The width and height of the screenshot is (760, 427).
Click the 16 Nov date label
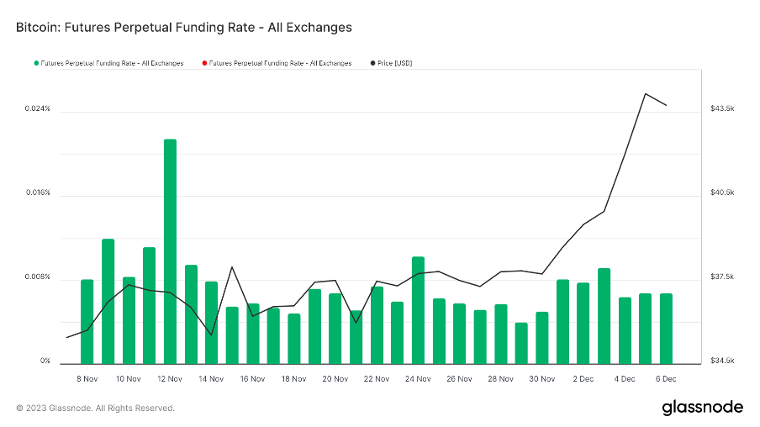tap(252, 379)
